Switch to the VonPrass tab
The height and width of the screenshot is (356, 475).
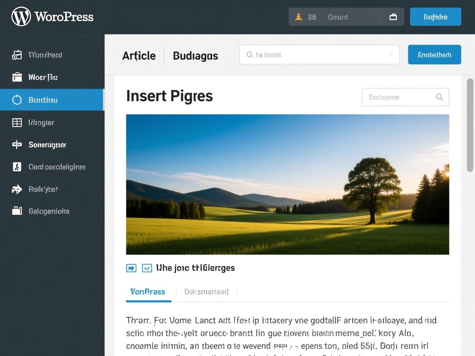click(x=148, y=292)
